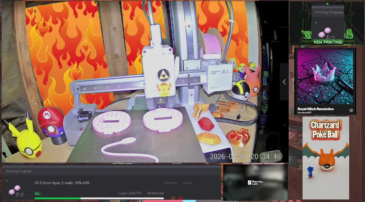Click the '5h32min0s' total time value
365x202 pixels.
171,183
